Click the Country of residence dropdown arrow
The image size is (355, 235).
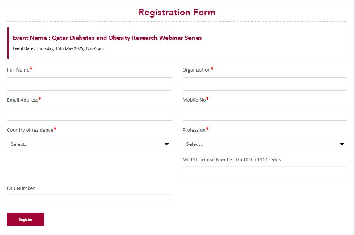pos(167,144)
